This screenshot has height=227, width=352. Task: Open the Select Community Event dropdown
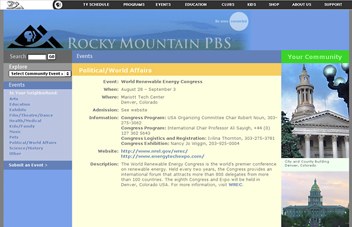click(40, 73)
